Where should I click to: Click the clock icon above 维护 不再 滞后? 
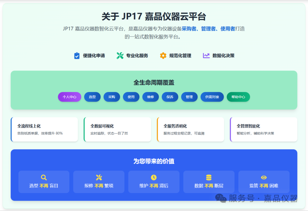(154, 178)
